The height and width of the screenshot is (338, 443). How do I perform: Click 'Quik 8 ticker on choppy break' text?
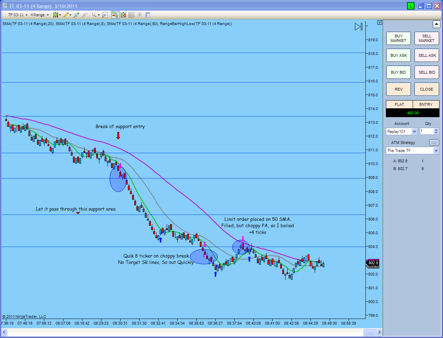pos(156,256)
